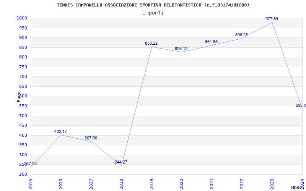Select the 750 y-axis tick label
The height and width of the screenshot is (191, 306).
tap(23, 67)
